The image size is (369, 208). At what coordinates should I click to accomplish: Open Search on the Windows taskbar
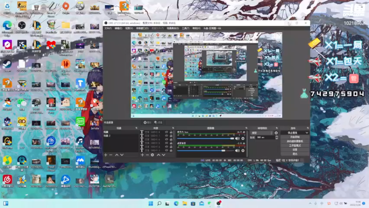pyautogui.click(x=159, y=203)
